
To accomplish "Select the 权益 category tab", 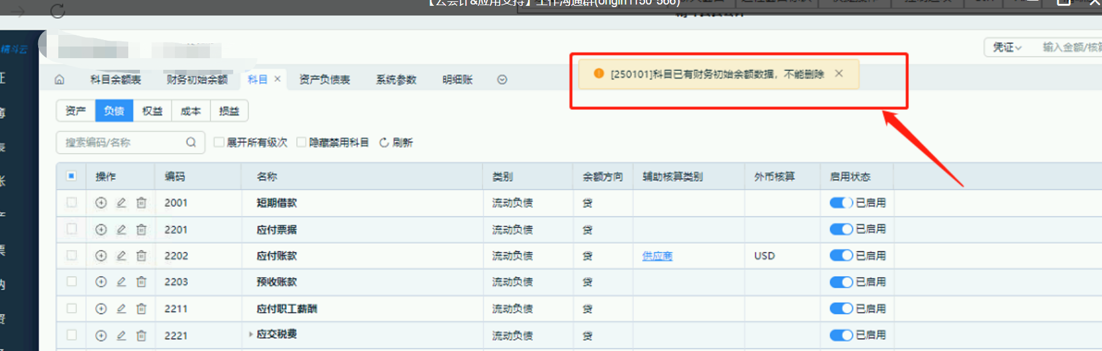I will pos(152,111).
